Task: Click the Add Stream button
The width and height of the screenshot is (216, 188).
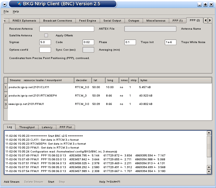Action: pyautogui.click(x=12, y=182)
